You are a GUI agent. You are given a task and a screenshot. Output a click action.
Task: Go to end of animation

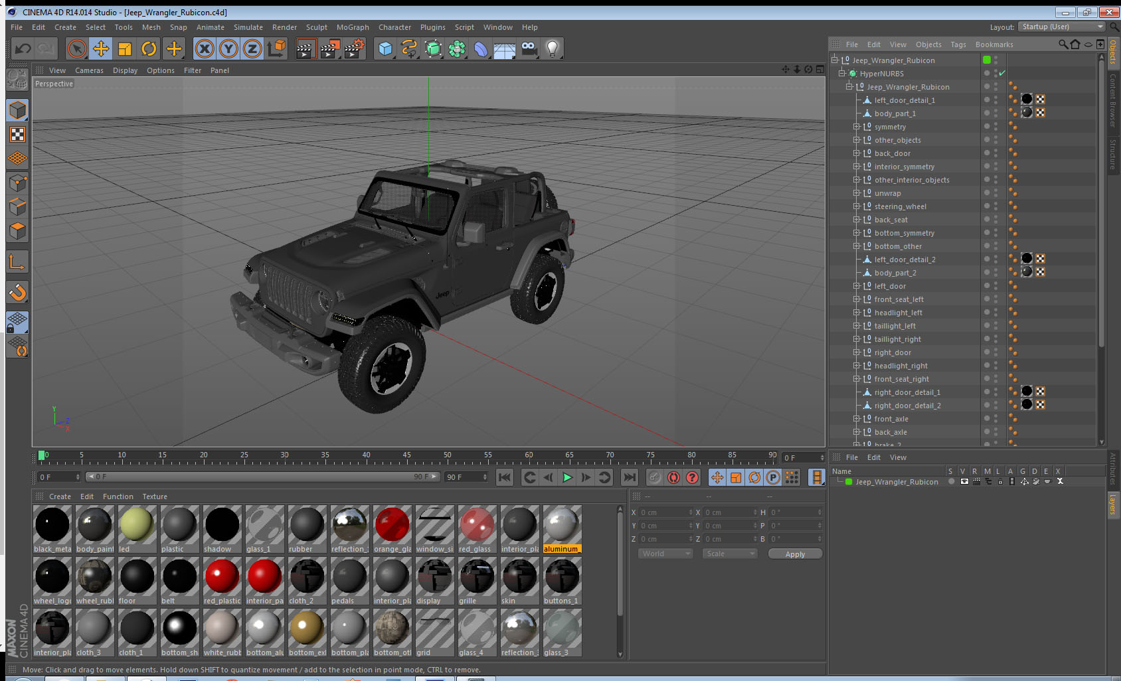(x=629, y=477)
